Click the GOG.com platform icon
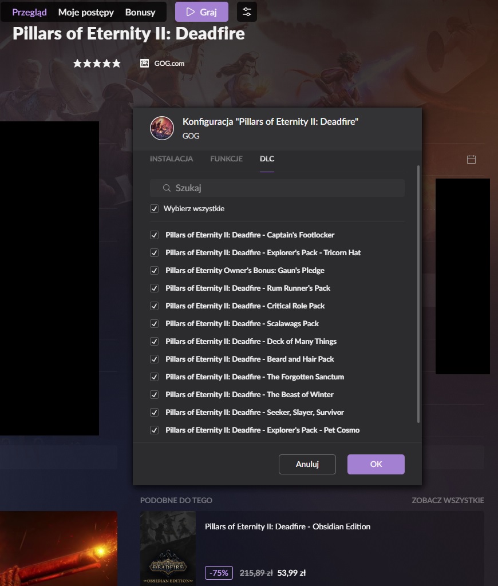 coord(144,64)
